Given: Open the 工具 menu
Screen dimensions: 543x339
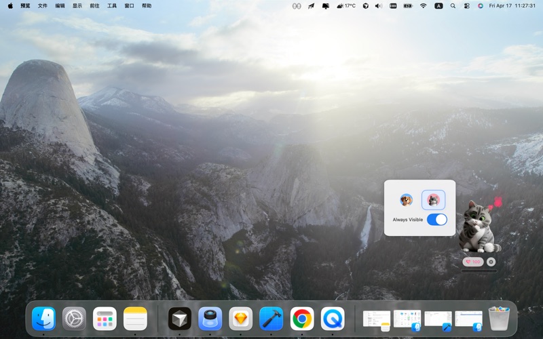Looking at the screenshot, I should [112, 6].
